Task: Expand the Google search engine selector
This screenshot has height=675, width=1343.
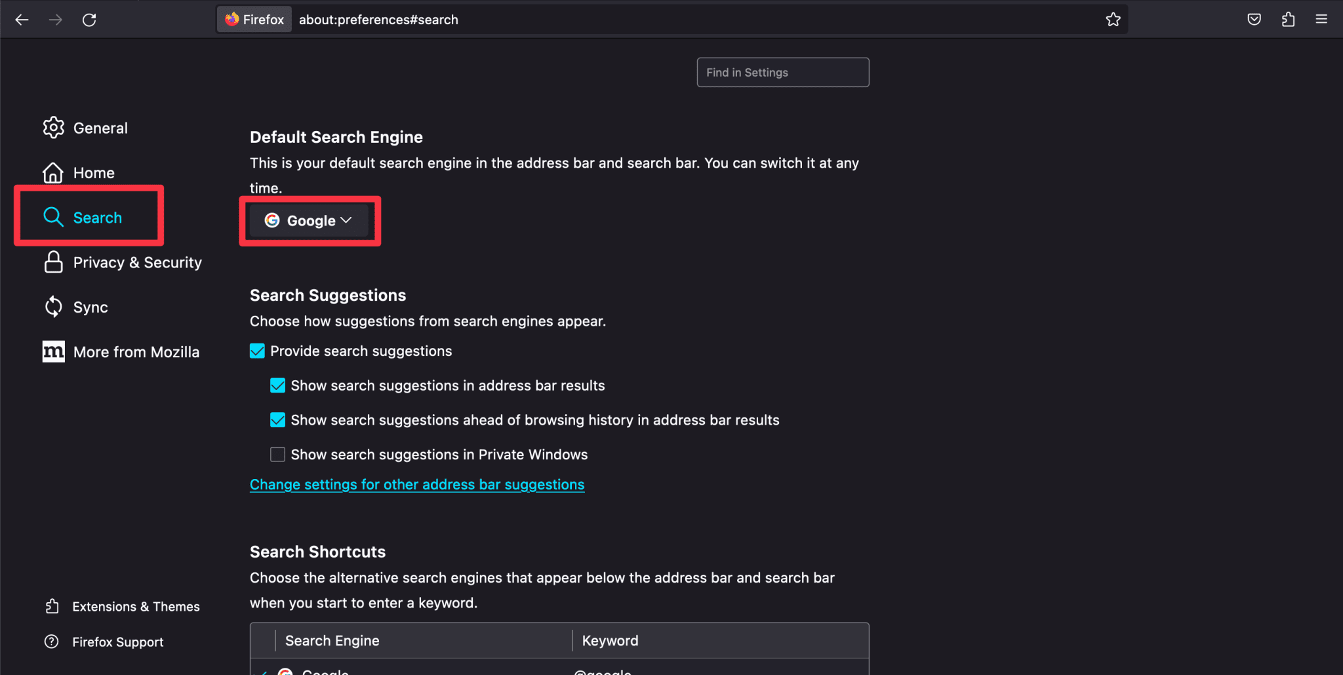Action: click(x=308, y=221)
